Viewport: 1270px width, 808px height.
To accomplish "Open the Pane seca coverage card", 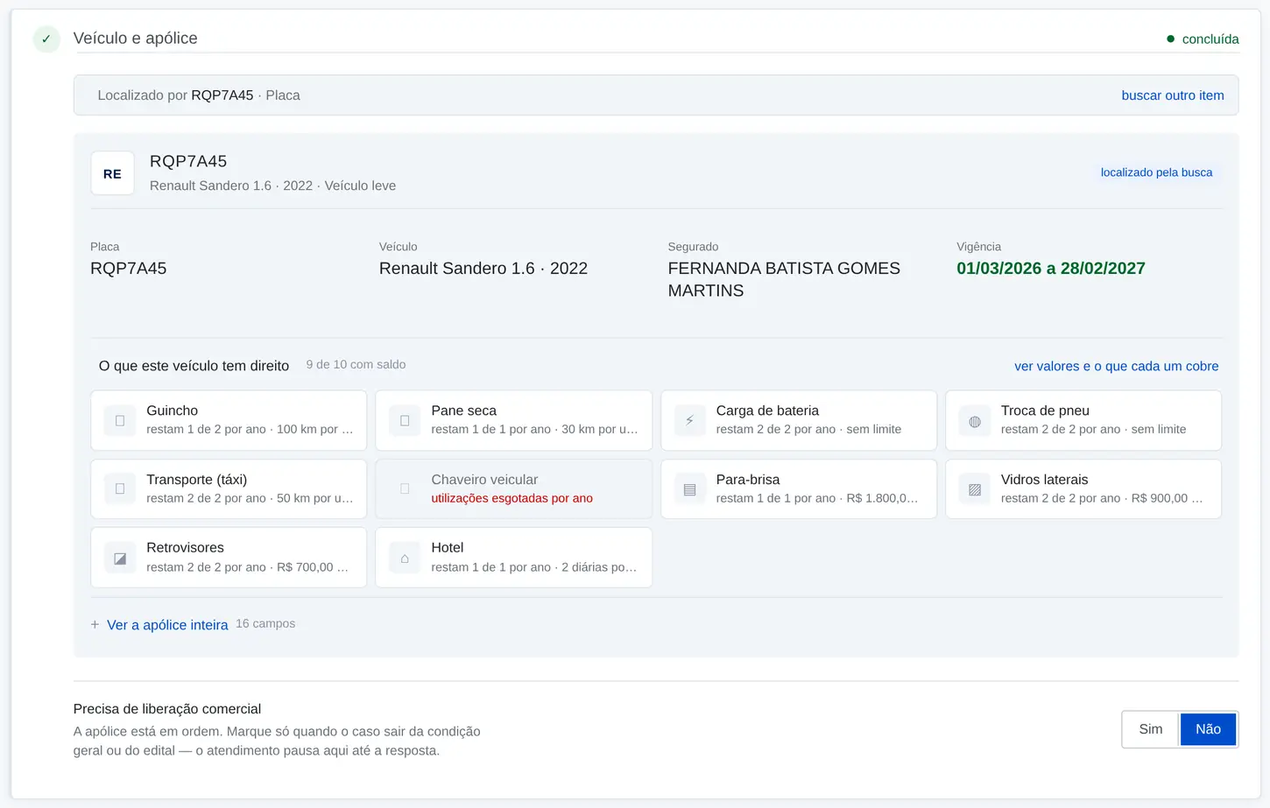I will coord(514,421).
